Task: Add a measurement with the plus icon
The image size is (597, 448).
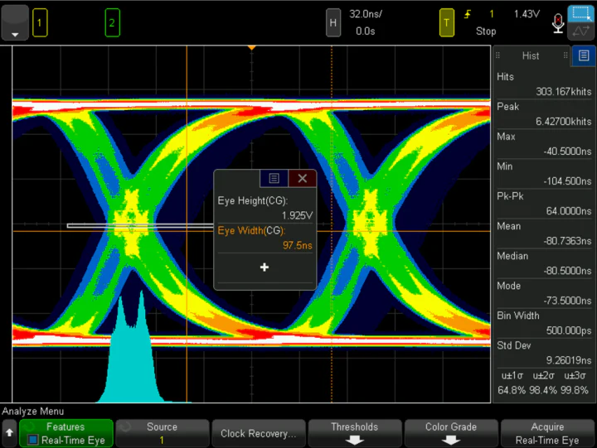Action: 265,267
